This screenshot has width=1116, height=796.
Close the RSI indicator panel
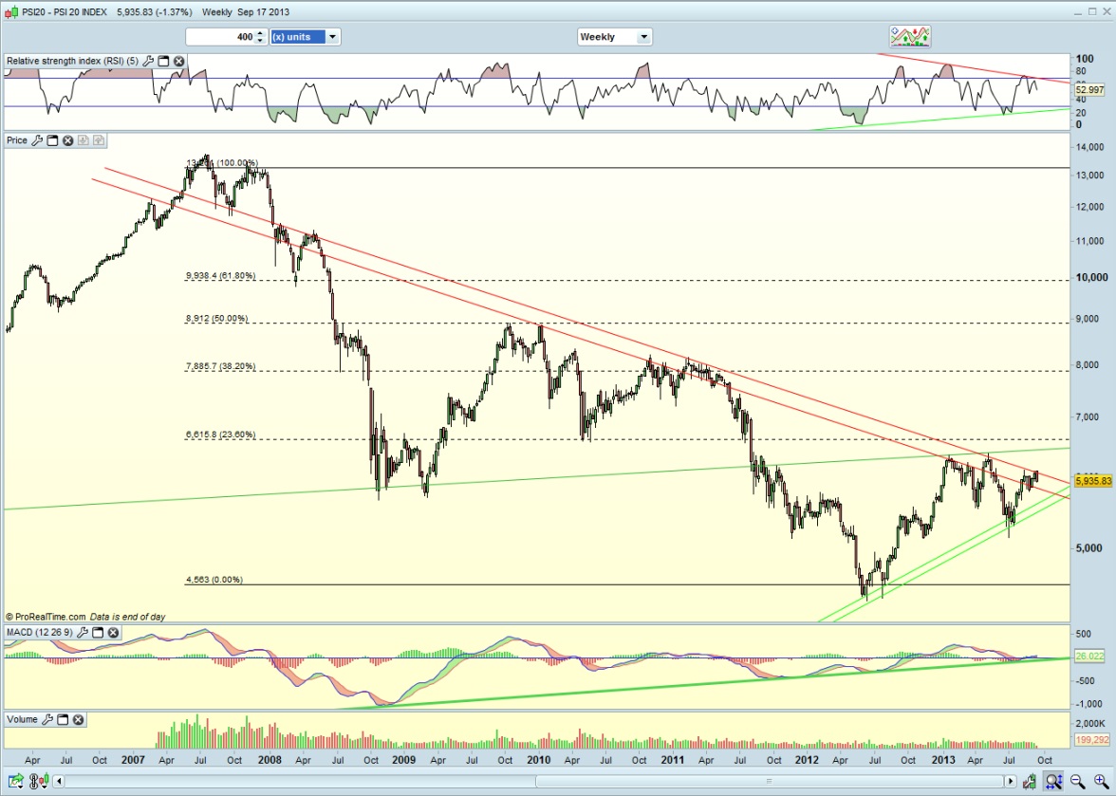[x=179, y=61]
